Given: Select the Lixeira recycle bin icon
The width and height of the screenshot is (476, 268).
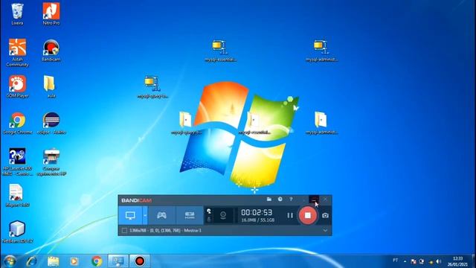Looking at the screenshot, I should click(x=17, y=14).
